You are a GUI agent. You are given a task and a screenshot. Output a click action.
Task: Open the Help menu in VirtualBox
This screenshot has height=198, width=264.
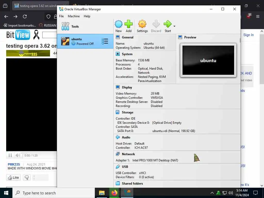(87, 16)
